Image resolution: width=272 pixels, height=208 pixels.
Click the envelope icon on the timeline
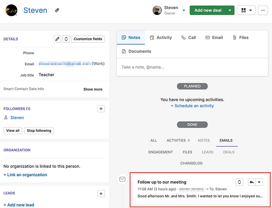click(122, 179)
